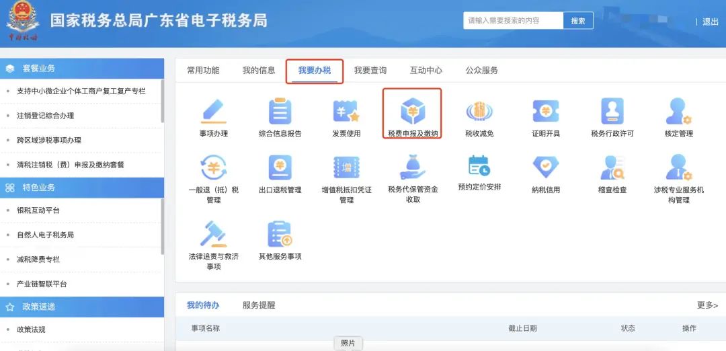
Task: Click the 政策速递 star icon
Action: (x=9, y=307)
